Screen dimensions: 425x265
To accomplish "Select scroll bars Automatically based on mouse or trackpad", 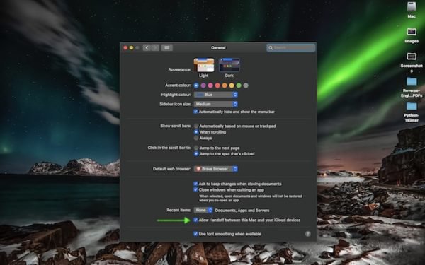I will click(196, 126).
